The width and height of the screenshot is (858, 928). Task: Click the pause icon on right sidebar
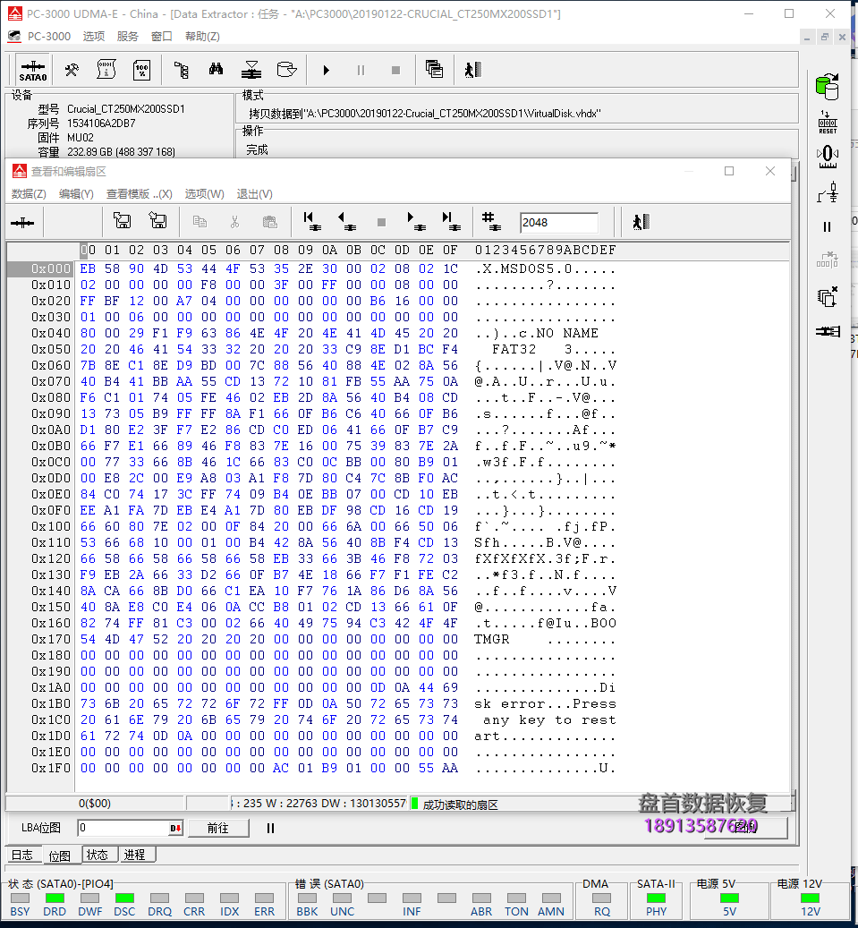pos(828,226)
